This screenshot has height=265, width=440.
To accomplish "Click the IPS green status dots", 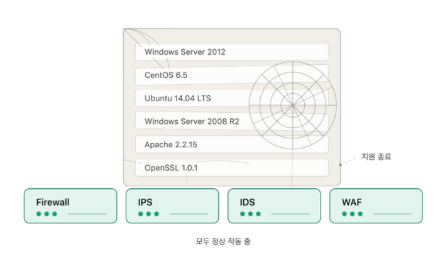I will click(148, 214).
